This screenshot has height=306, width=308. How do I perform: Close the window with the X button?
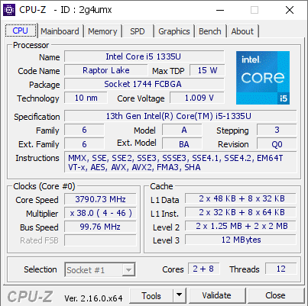click(x=290, y=10)
